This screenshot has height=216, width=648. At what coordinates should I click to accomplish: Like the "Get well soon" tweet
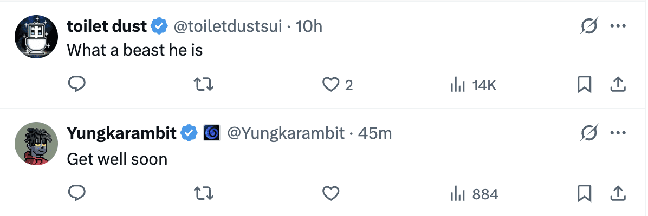[x=331, y=193]
